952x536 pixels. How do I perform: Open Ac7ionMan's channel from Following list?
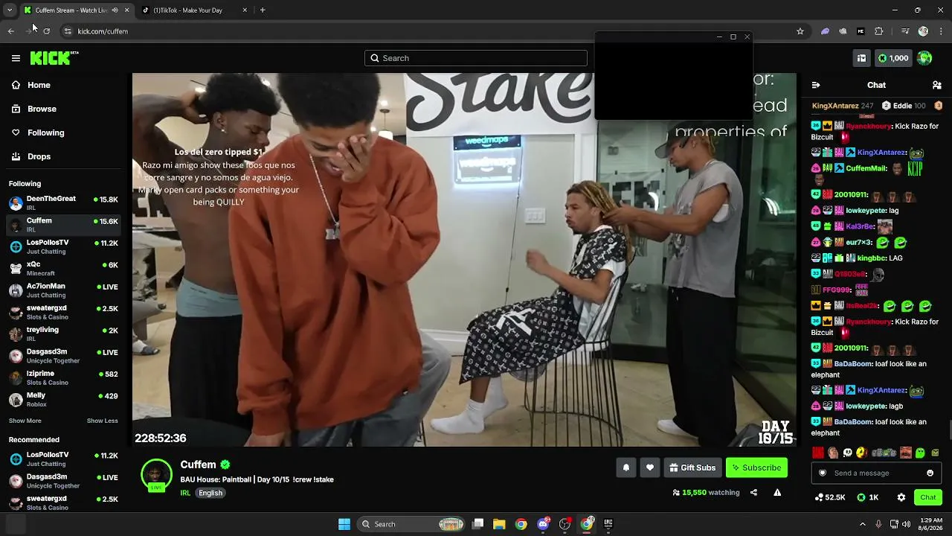(x=63, y=290)
